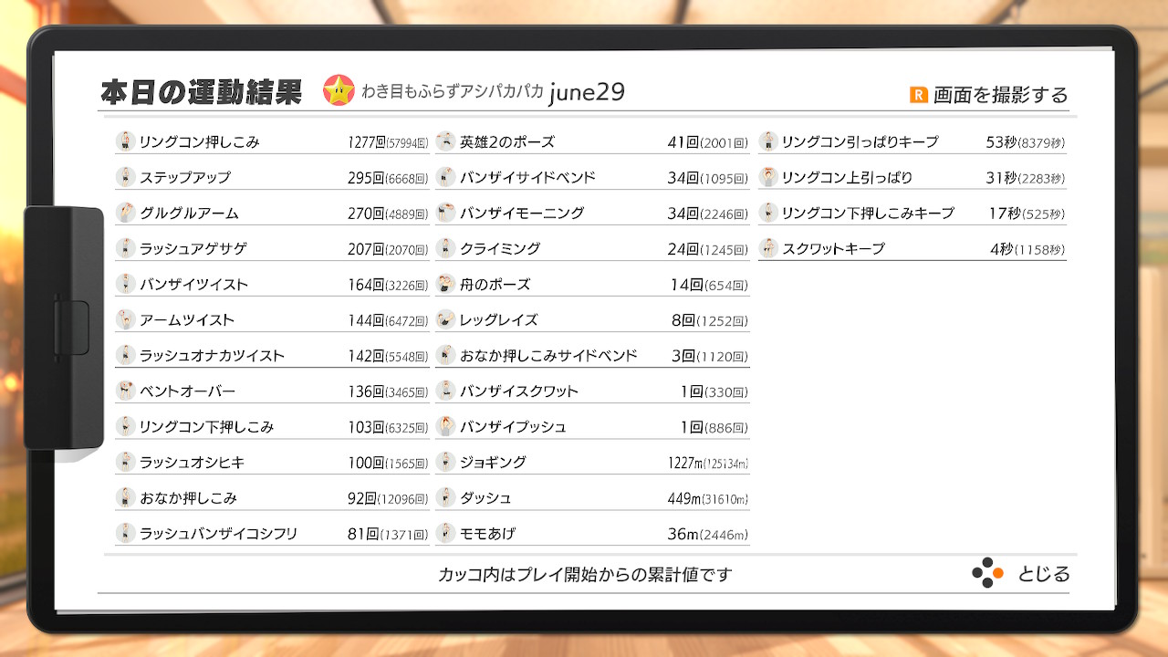Viewport: 1168px width, 657px height.
Task: Click the ラッシュアゲサゲ exercise icon
Action: pos(126,248)
